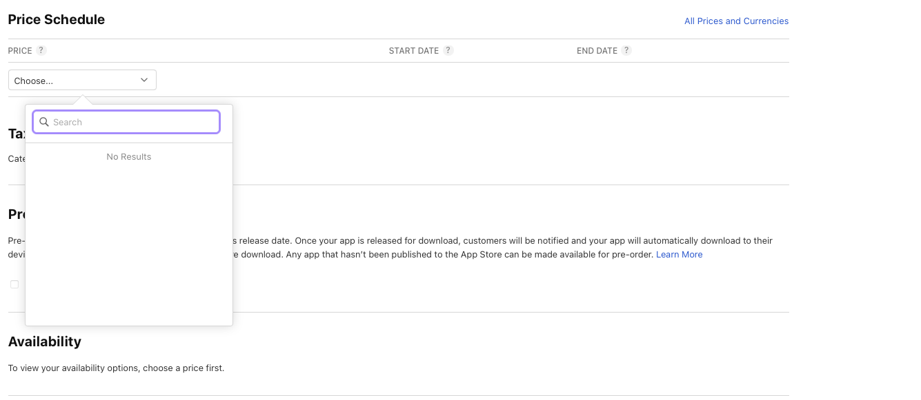Click the help icon next to PRICE
The height and width of the screenshot is (400, 921).
[x=41, y=50]
